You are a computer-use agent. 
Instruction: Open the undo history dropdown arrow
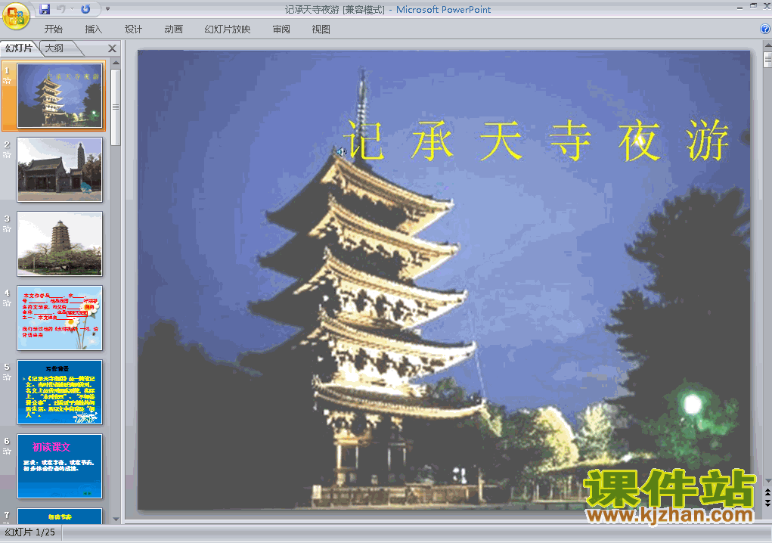pyautogui.click(x=72, y=9)
